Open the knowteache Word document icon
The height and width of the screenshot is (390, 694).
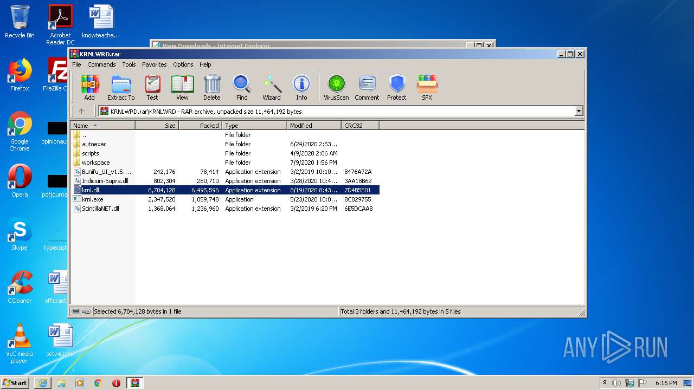click(x=101, y=22)
